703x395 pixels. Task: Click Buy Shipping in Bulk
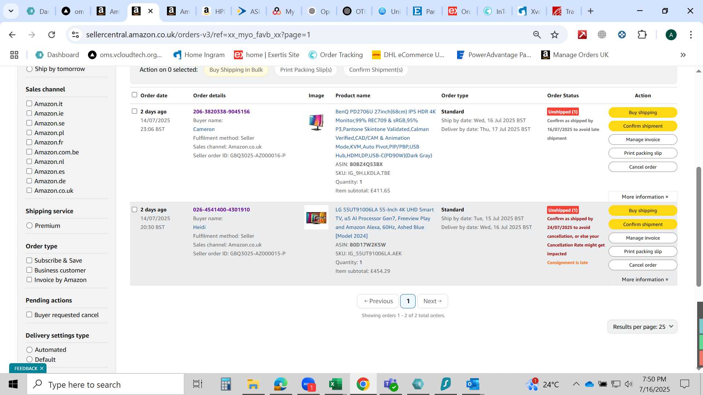click(x=236, y=70)
